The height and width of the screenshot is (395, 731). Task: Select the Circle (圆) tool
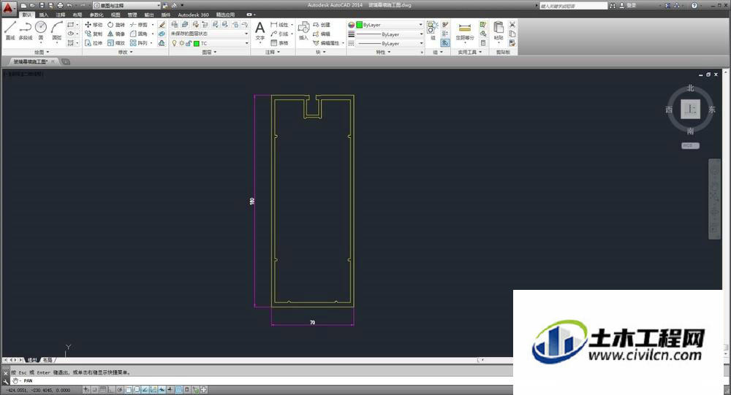coord(41,30)
